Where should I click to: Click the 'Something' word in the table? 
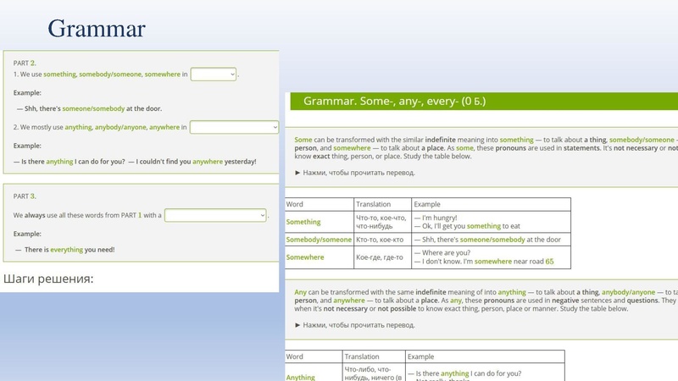pos(303,222)
